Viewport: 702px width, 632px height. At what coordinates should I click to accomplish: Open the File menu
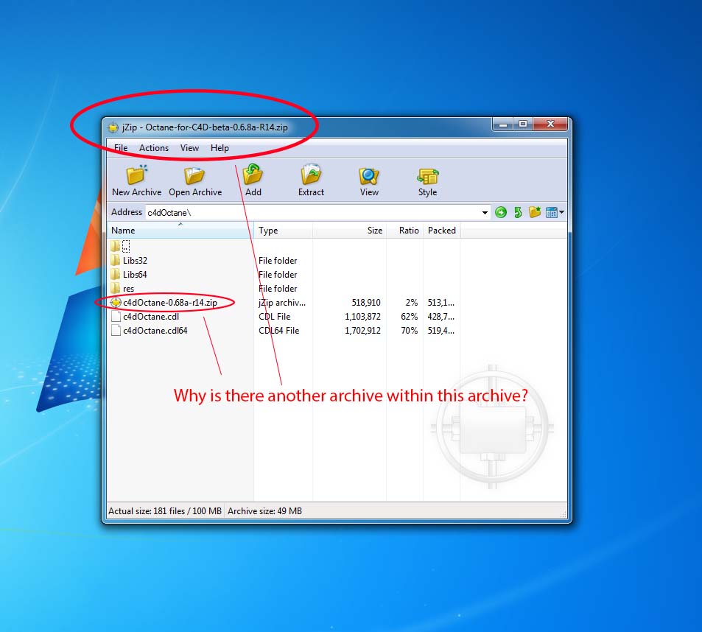(120, 148)
